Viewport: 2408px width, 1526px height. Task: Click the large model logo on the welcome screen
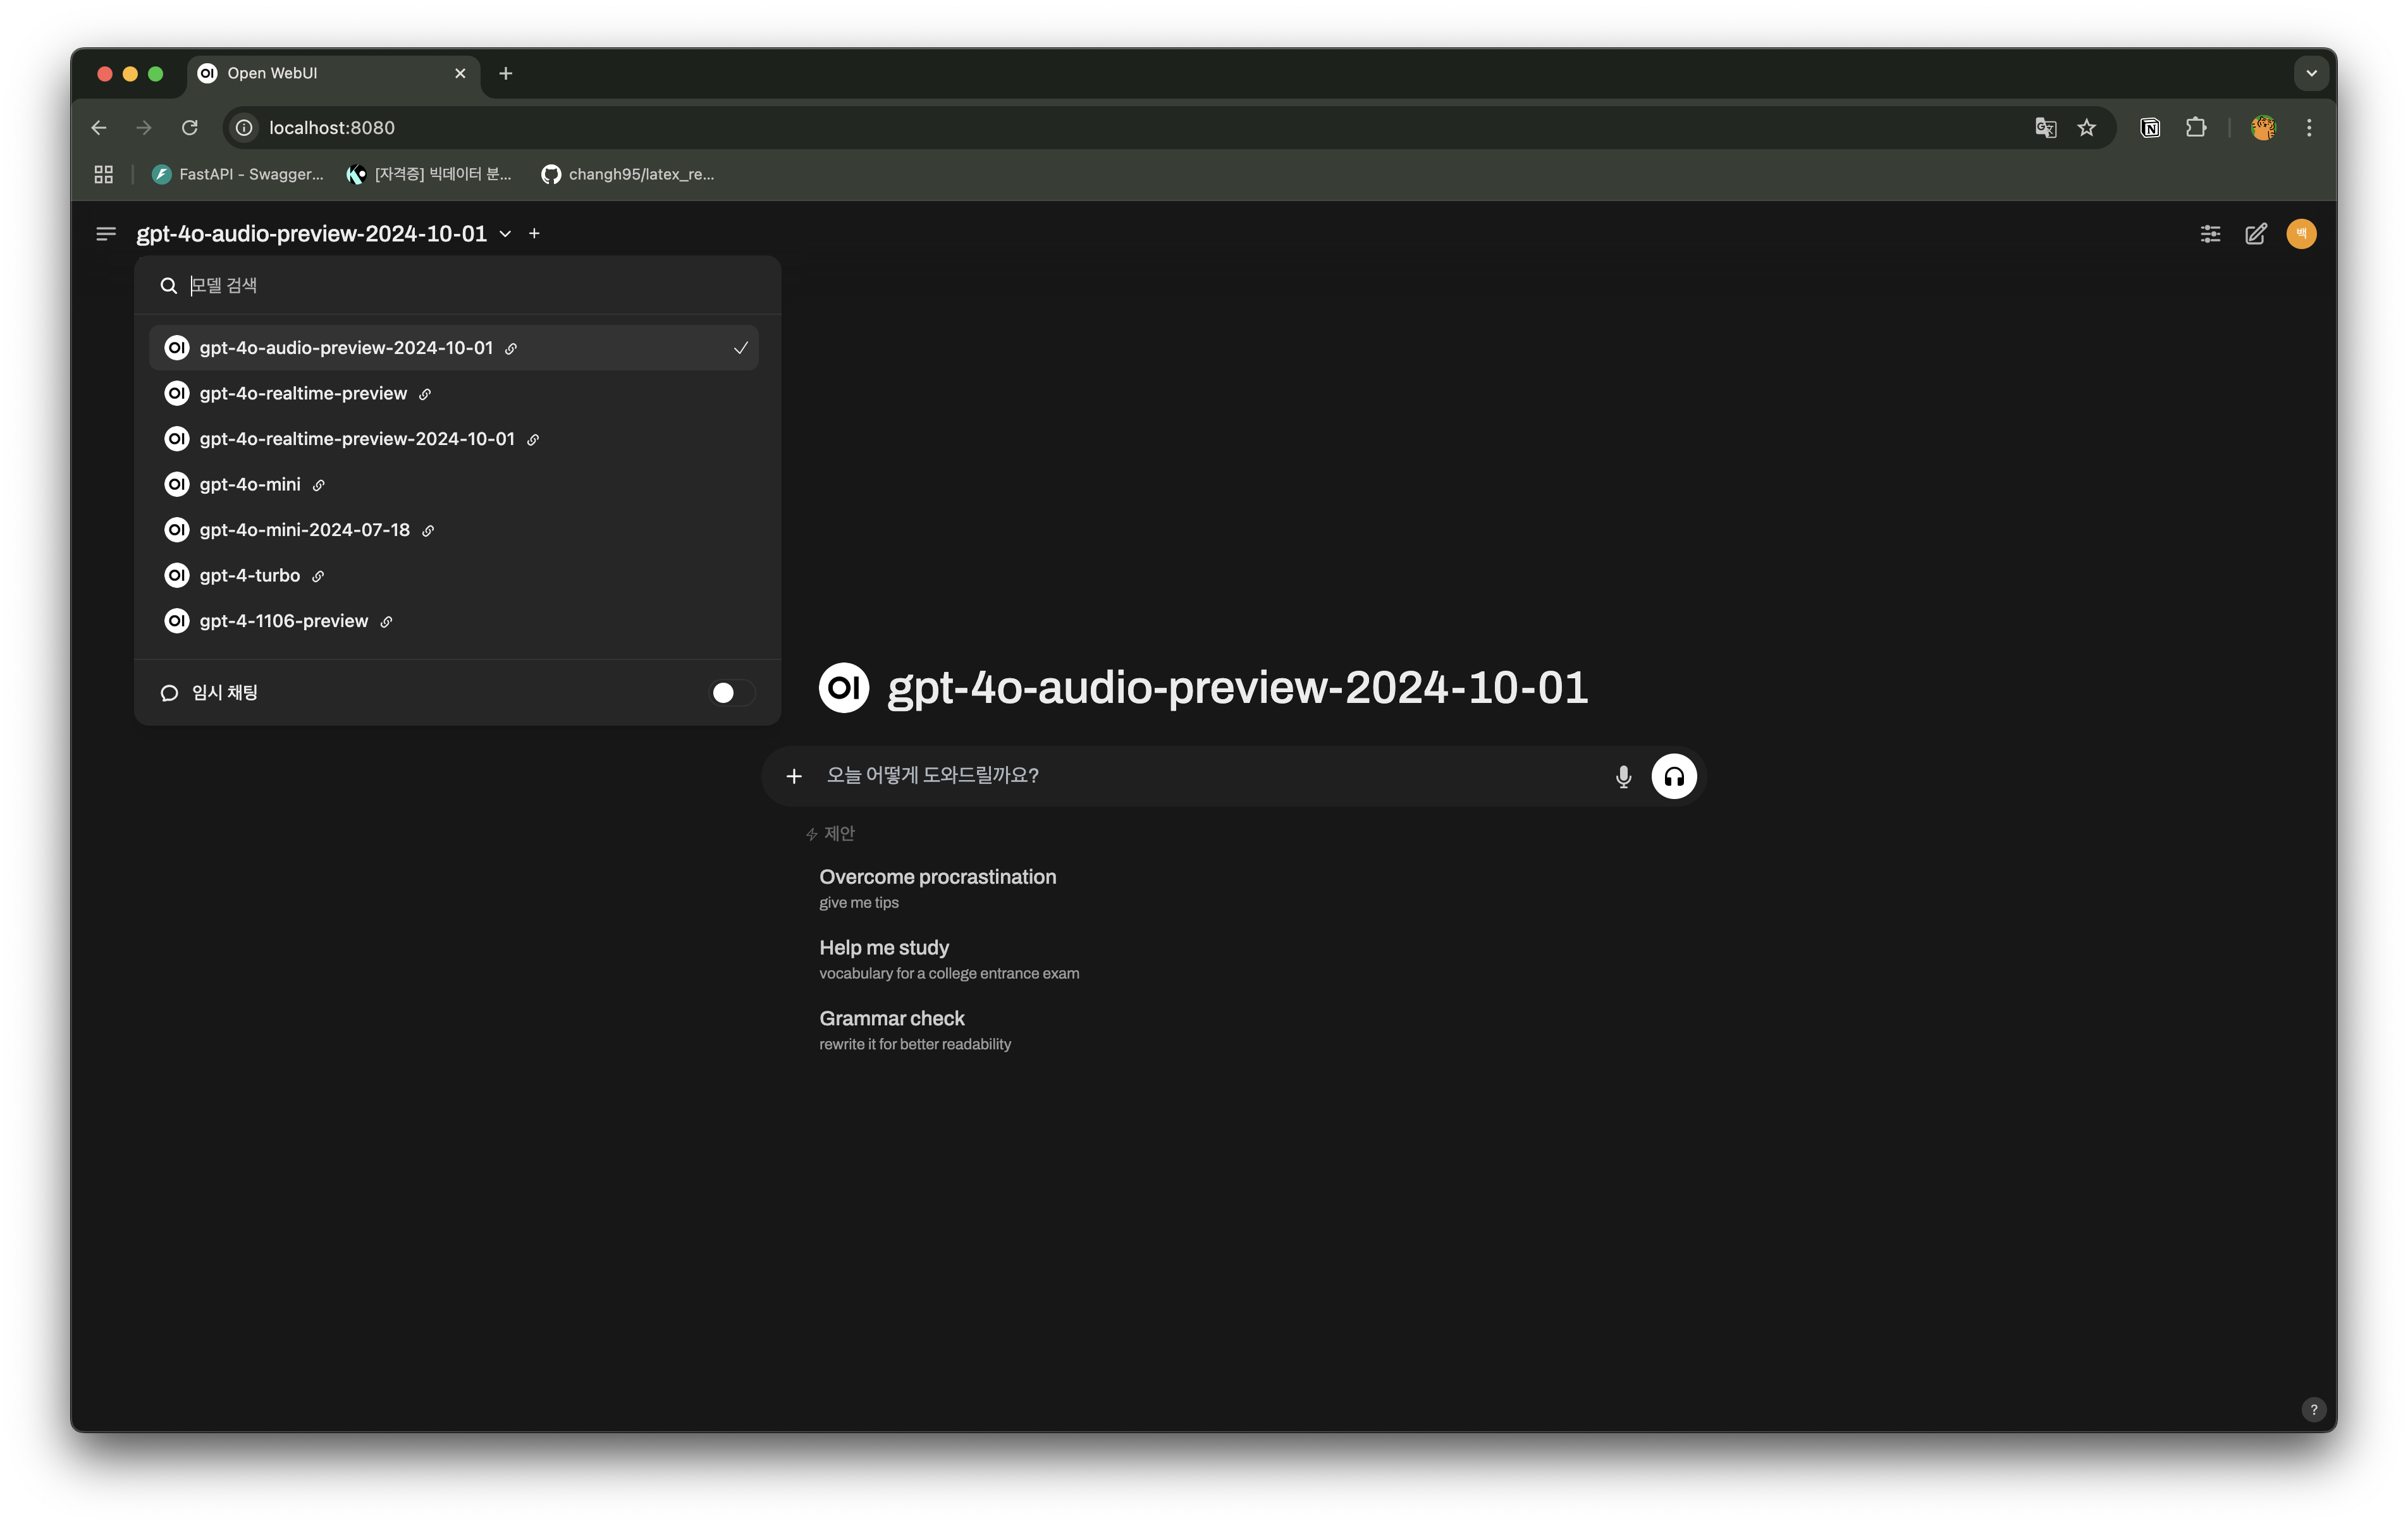[x=844, y=688]
